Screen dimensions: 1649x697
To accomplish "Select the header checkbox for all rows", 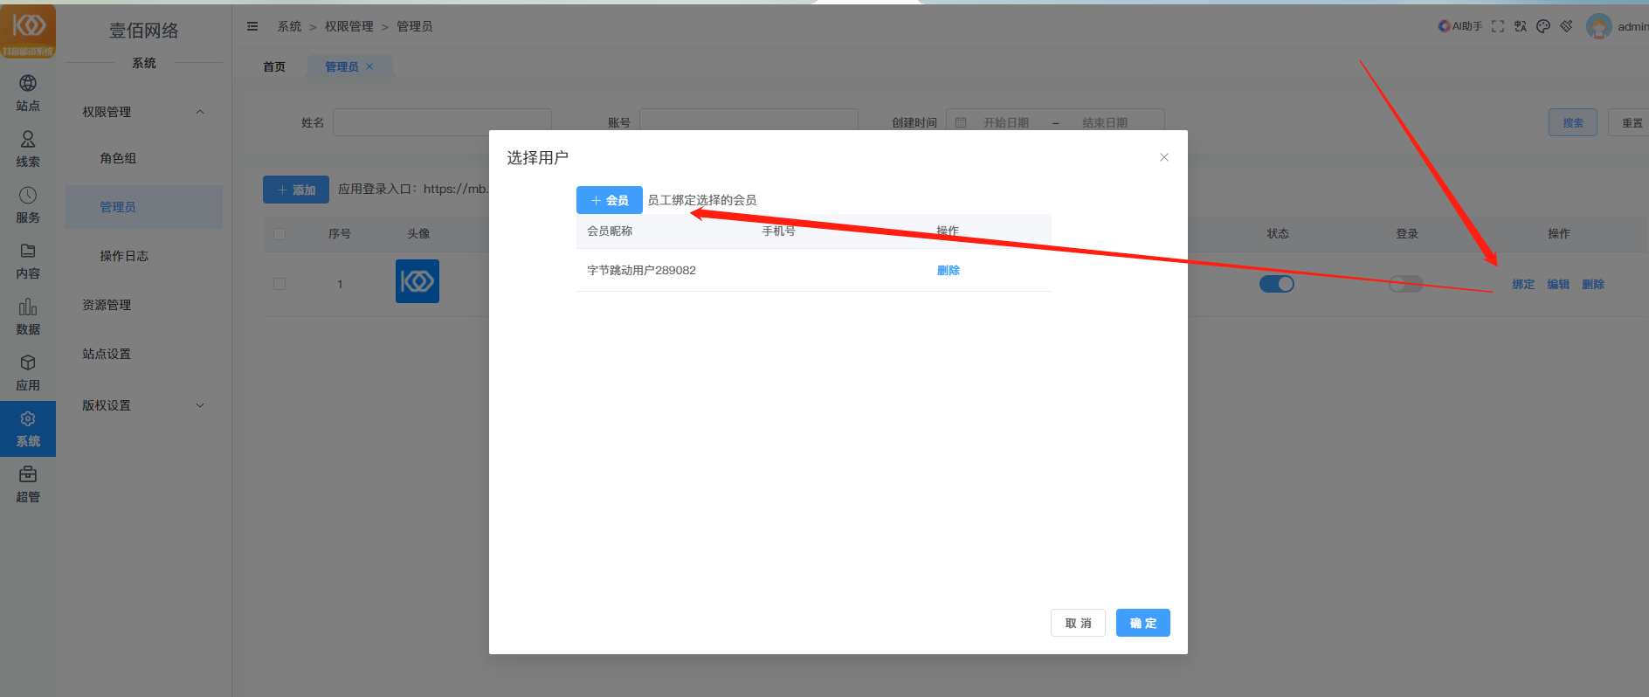I will point(279,234).
